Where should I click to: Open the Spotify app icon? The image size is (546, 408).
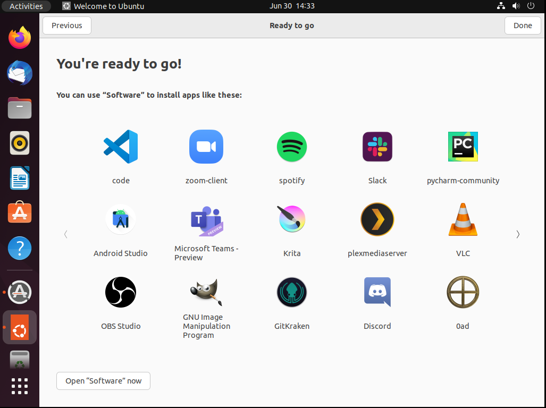292,147
